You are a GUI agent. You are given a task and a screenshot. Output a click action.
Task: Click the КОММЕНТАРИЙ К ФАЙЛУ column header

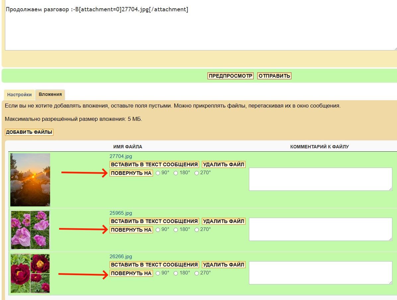(320, 147)
